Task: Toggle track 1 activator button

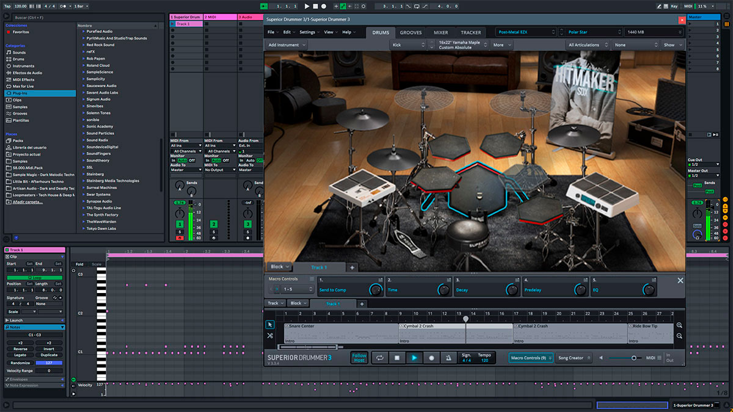Action: click(x=180, y=225)
